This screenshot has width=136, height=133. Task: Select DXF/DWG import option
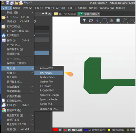coord(49,73)
